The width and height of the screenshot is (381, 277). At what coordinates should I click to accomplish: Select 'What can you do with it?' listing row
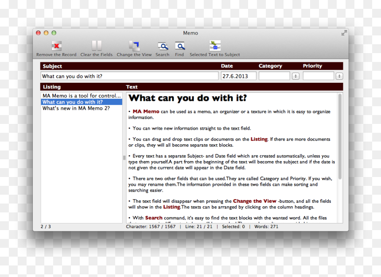tap(82, 102)
